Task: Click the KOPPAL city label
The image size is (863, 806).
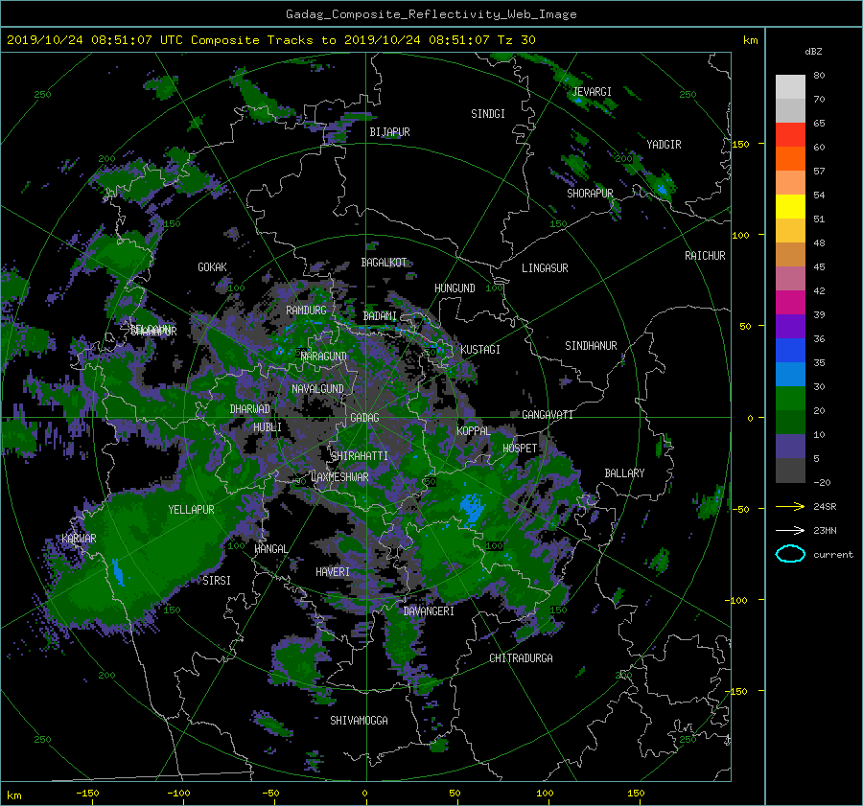Action: pos(474,431)
